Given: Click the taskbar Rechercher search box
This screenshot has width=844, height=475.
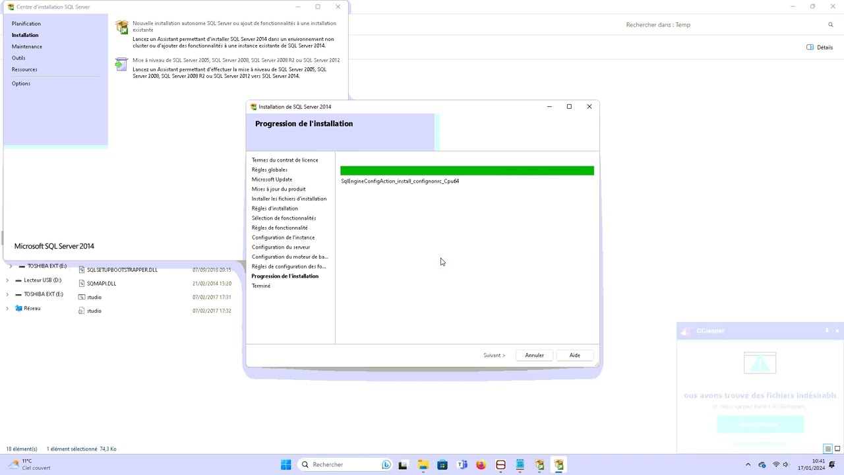Looking at the screenshot, I should [x=346, y=465].
